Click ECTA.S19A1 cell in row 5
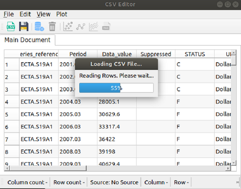The width and height of the screenshot is (241, 189). point(39,114)
